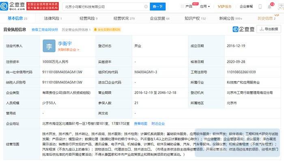Click the 营业执照信息 section heading
Screen dimensions: 284x161
click(15, 30)
